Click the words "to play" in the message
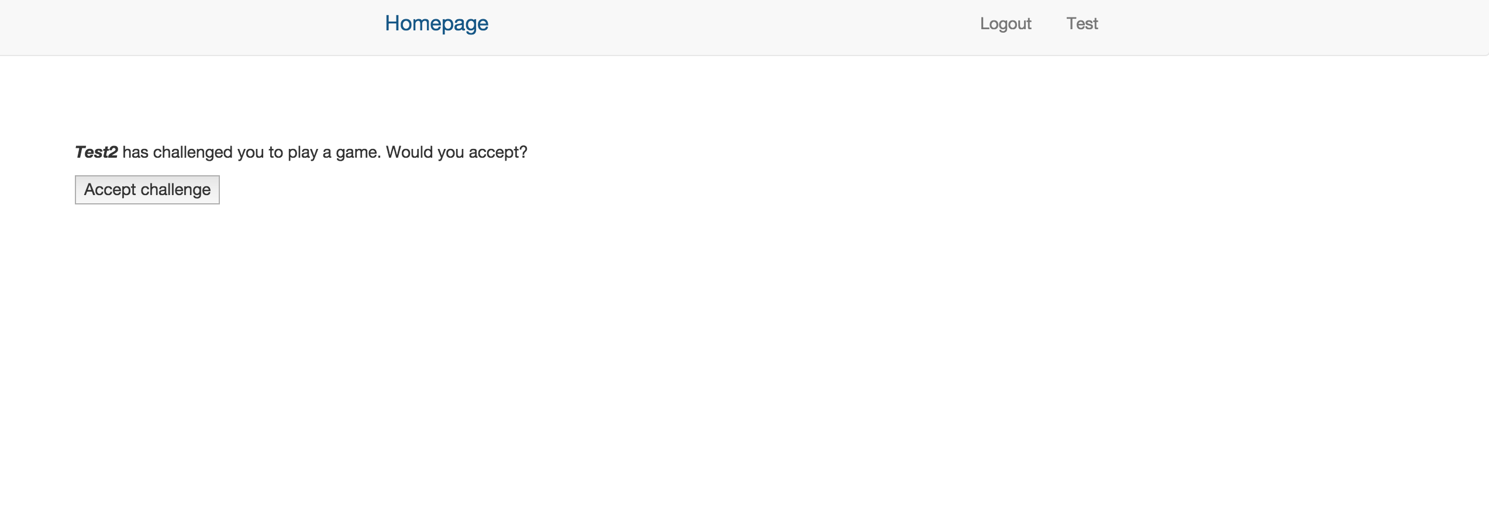This screenshot has width=1489, height=507. (293, 152)
